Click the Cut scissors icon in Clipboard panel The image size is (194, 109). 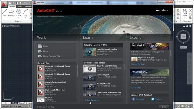click(190, 11)
